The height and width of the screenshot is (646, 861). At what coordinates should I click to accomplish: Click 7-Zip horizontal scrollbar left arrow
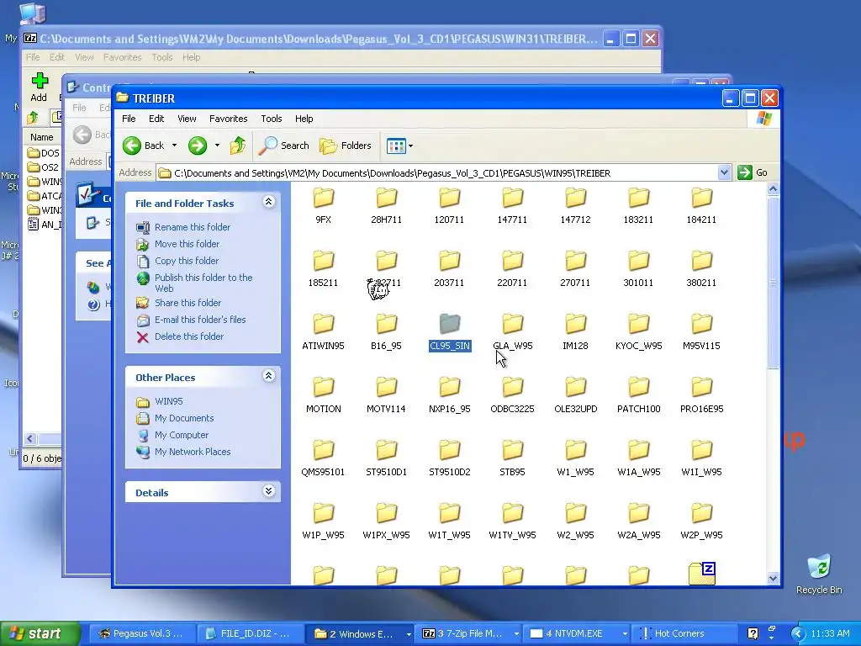tap(30, 439)
